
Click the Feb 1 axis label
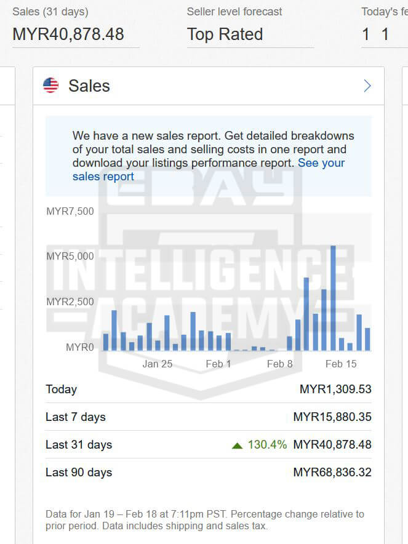(x=218, y=364)
